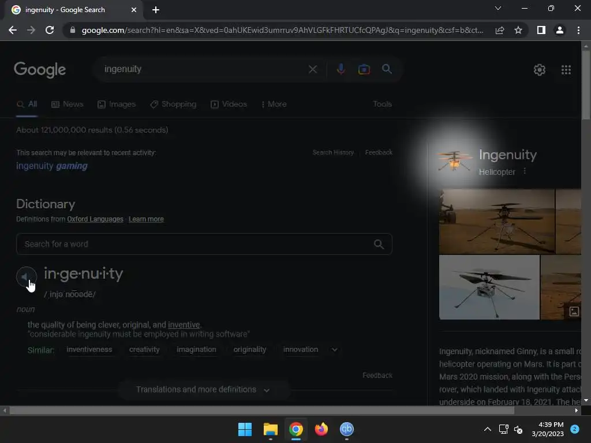Open the search Tools menu
591x443 pixels.
pos(382,104)
